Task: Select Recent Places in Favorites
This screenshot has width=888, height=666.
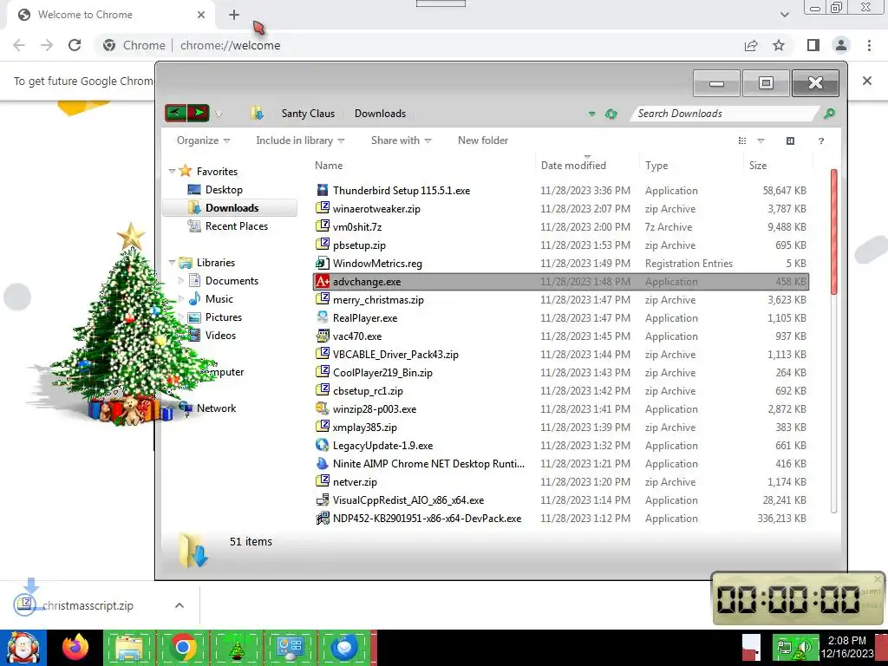Action: (x=228, y=226)
